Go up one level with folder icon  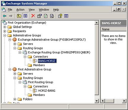point(19,16)
